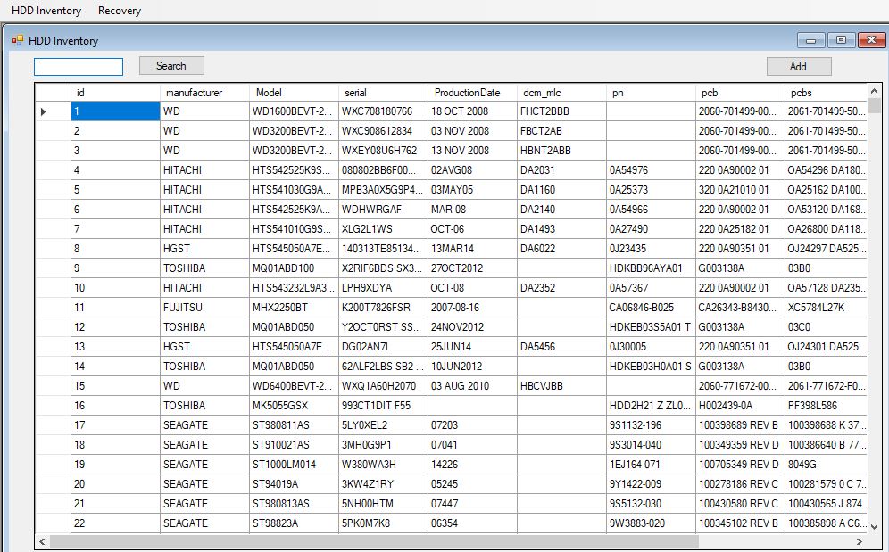Viewport: 889px width, 552px height.
Task: Select pcbs cell XC5784L27K
Action: tap(826, 308)
